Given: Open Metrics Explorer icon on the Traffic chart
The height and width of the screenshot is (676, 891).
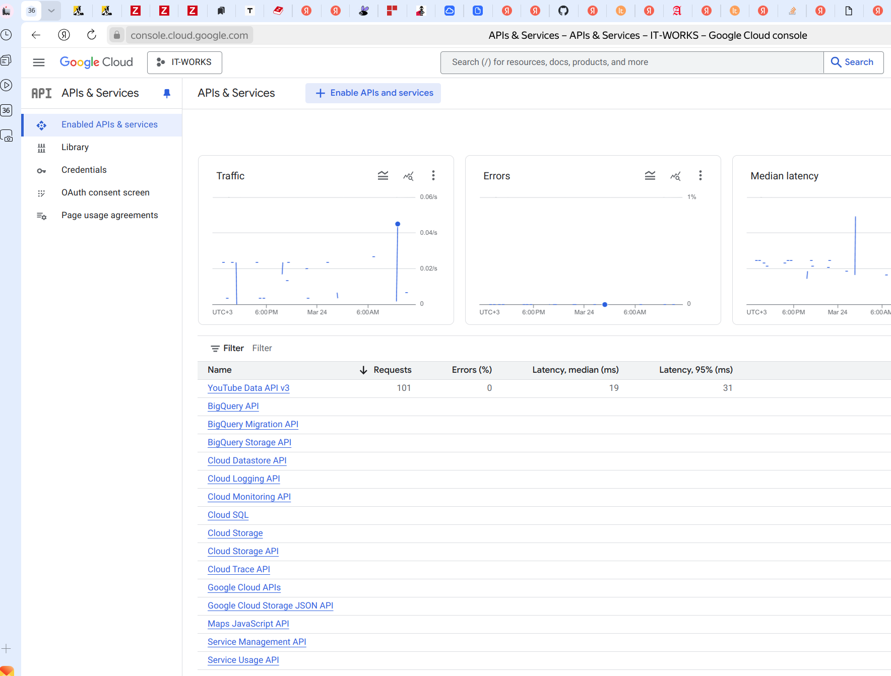Looking at the screenshot, I should (x=408, y=176).
